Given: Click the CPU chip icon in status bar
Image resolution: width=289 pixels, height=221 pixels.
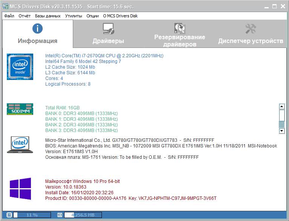Looking at the screenshot, I should pyautogui.click(x=9, y=215).
